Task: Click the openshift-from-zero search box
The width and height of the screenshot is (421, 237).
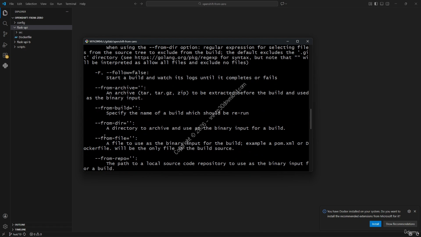Action: click(212, 4)
